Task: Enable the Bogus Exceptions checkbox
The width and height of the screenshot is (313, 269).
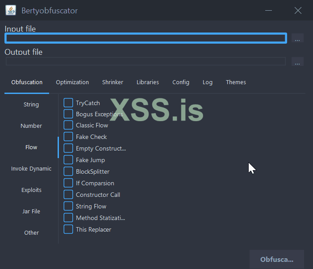Action: [68, 114]
